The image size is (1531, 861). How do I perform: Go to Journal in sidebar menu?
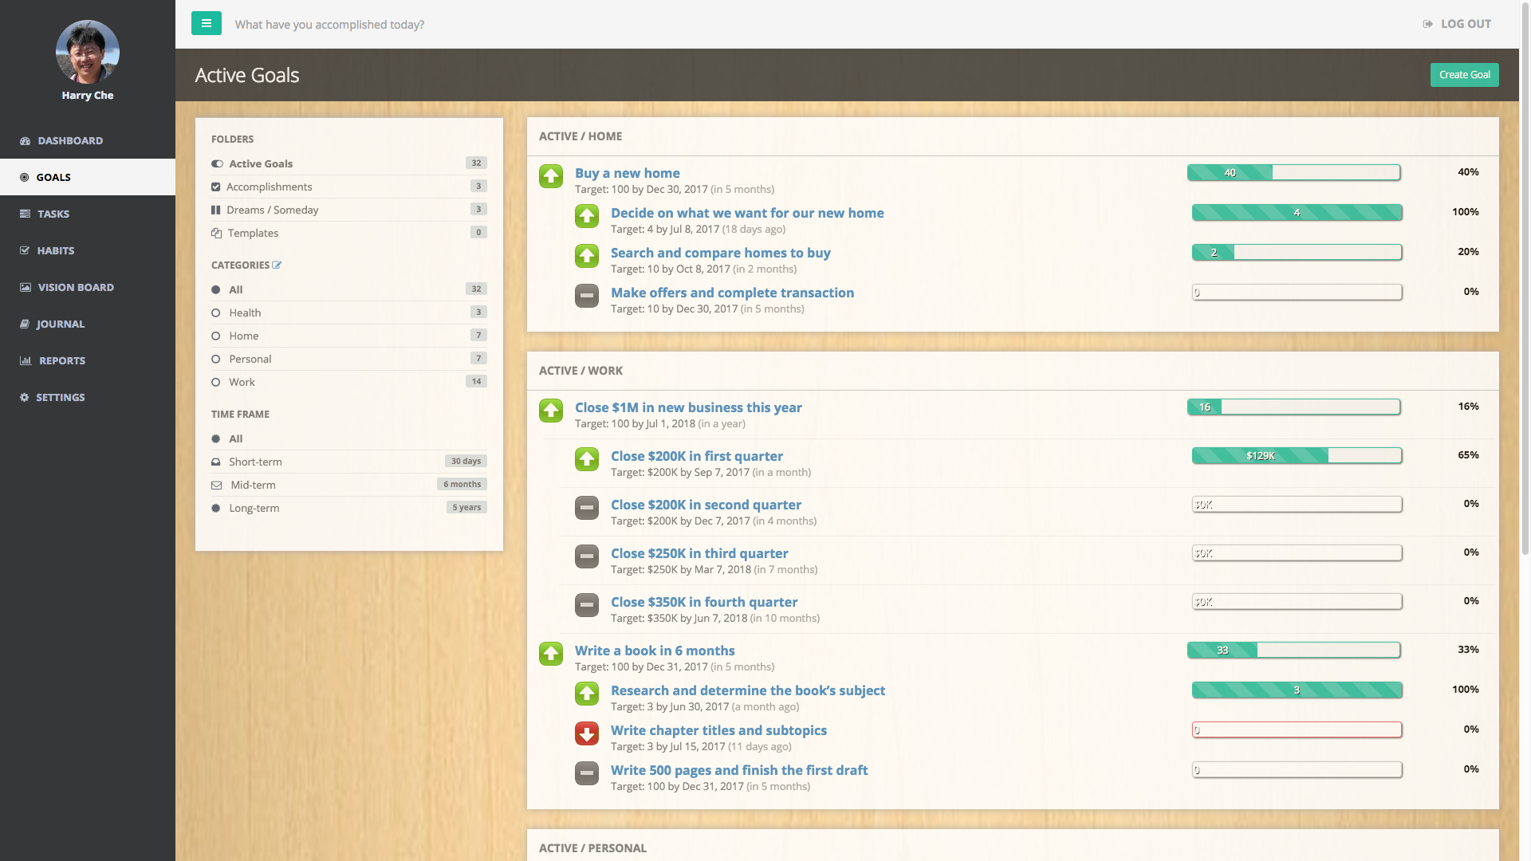[x=60, y=324]
